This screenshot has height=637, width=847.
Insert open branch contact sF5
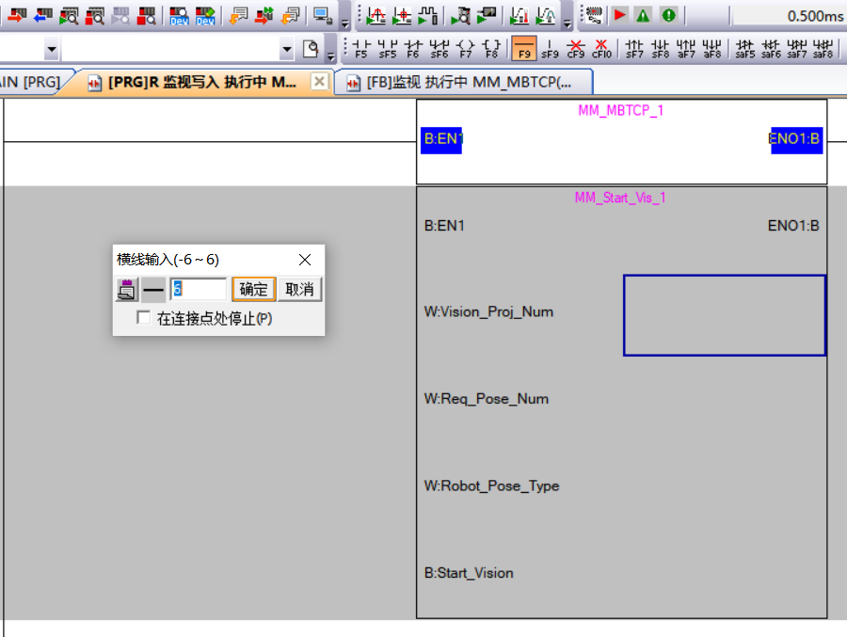pos(388,49)
